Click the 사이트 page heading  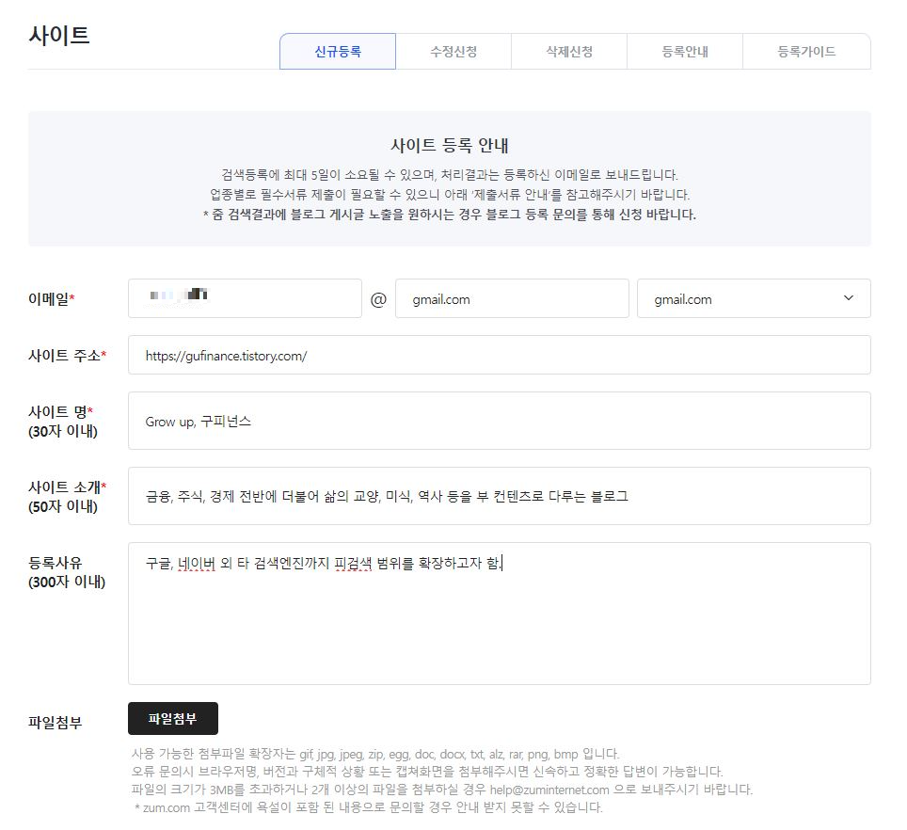tap(59, 35)
